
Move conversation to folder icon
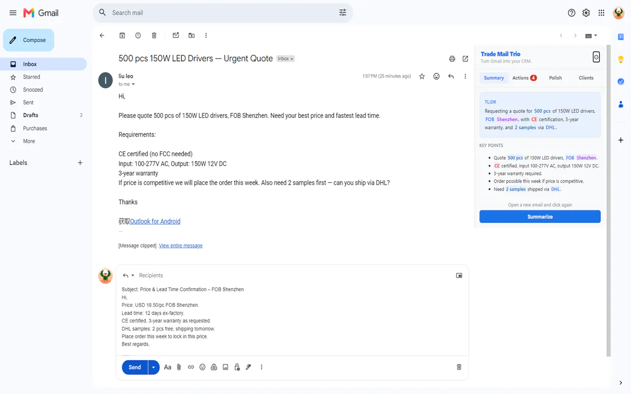[191, 35]
